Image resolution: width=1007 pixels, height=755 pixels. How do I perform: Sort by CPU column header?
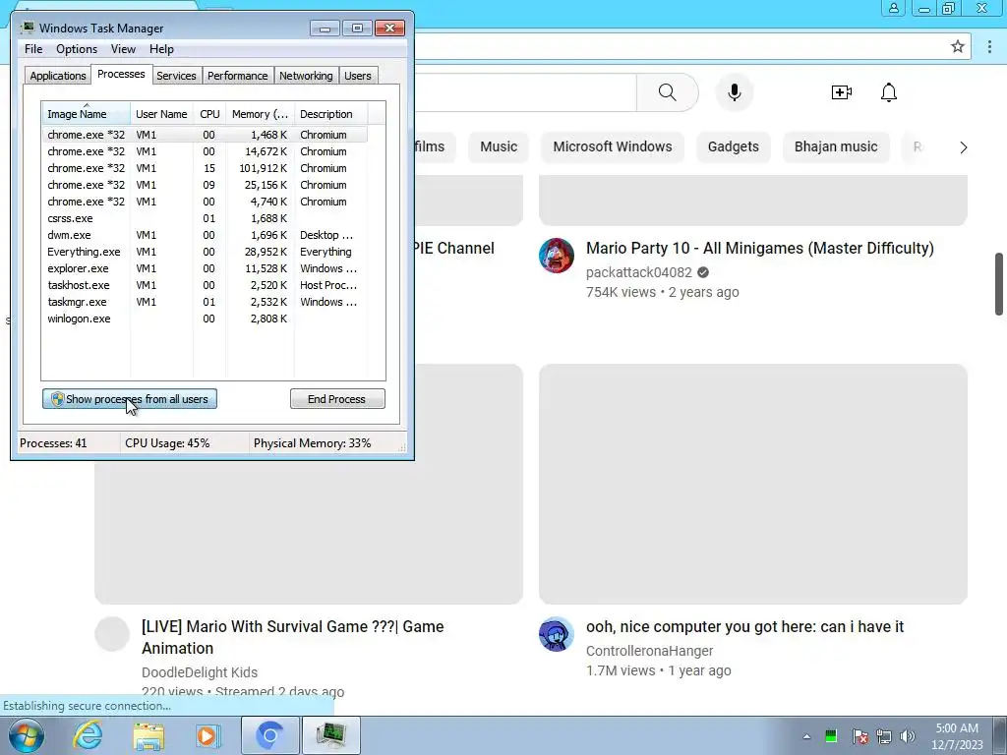[209, 114]
